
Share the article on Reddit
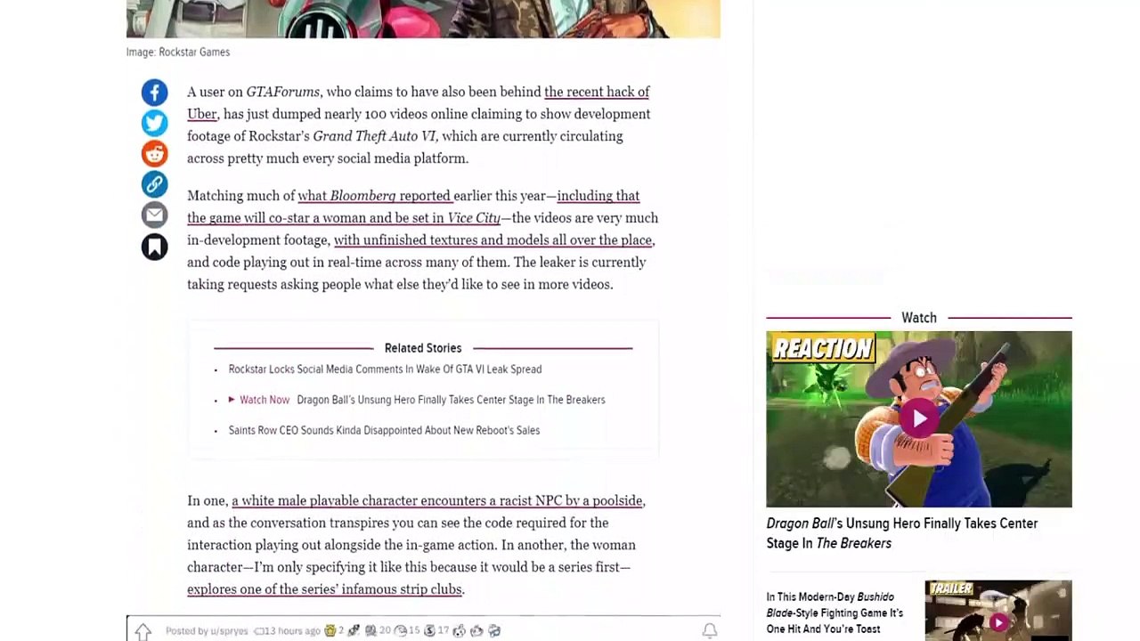pyautogui.click(x=154, y=154)
